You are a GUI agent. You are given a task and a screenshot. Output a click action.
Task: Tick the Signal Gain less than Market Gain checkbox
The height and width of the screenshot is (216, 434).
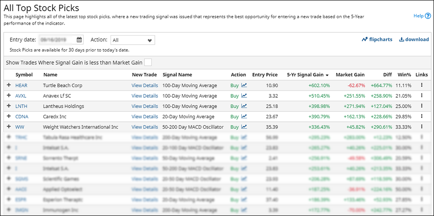tap(148, 63)
